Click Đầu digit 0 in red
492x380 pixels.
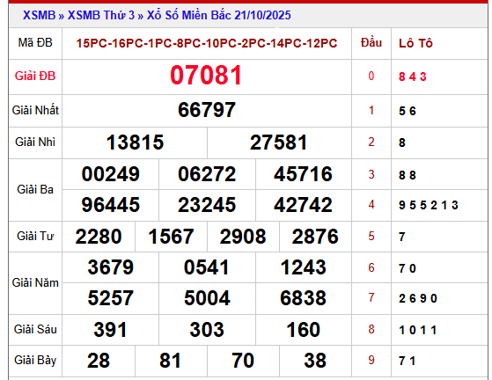371,76
